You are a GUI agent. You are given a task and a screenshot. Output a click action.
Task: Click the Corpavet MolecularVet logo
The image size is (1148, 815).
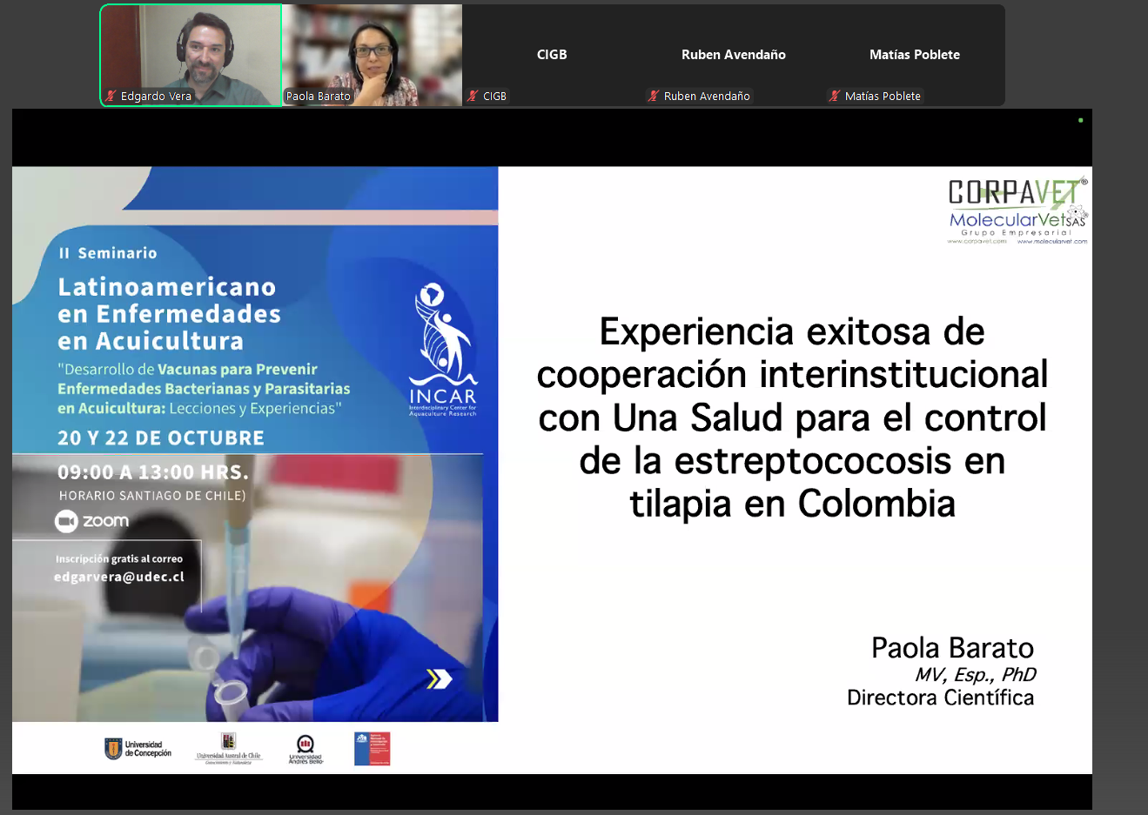click(x=1017, y=211)
